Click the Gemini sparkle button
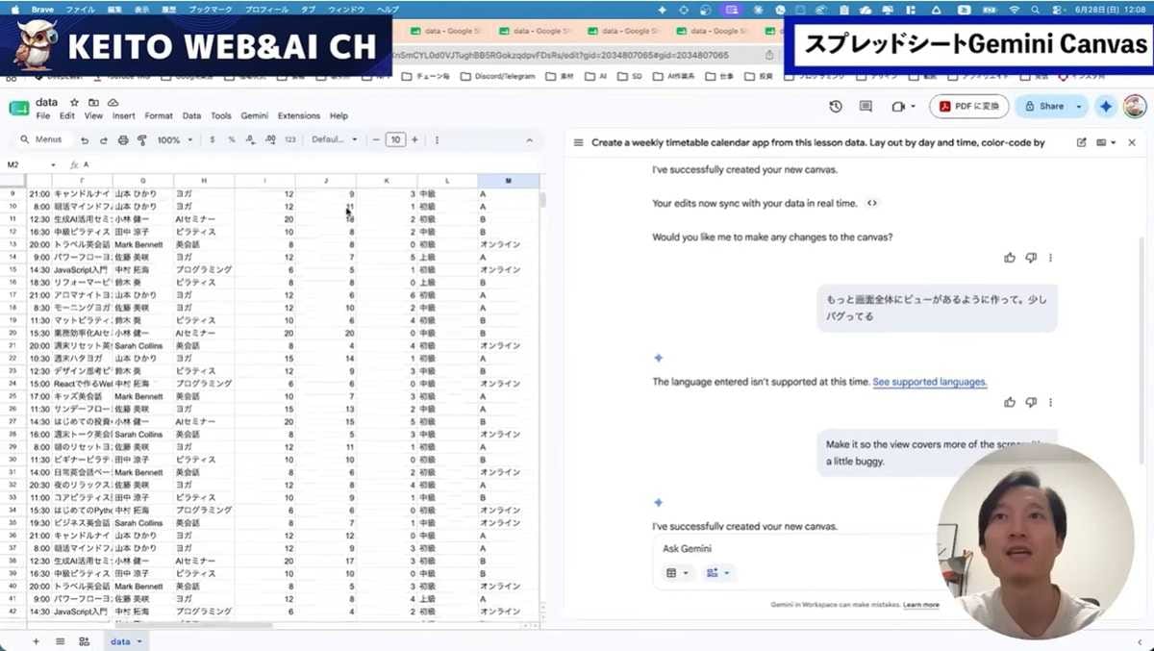Viewport: 1154px width, 651px height. 1106,107
